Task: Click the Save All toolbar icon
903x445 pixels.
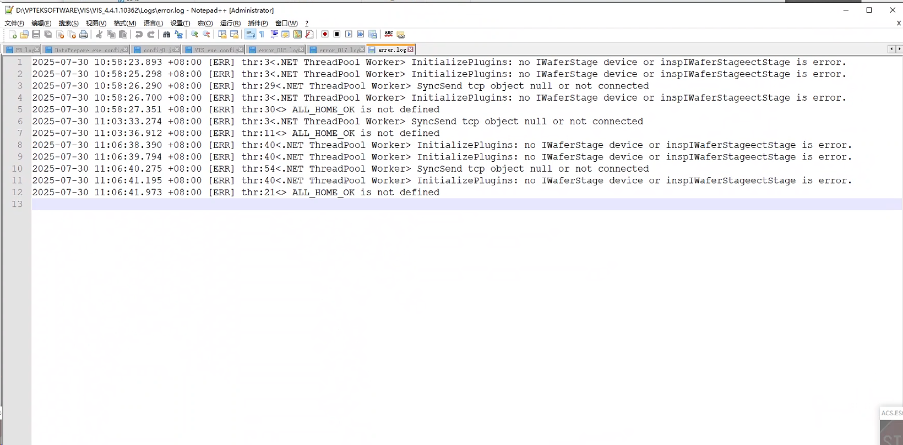Action: click(x=48, y=34)
